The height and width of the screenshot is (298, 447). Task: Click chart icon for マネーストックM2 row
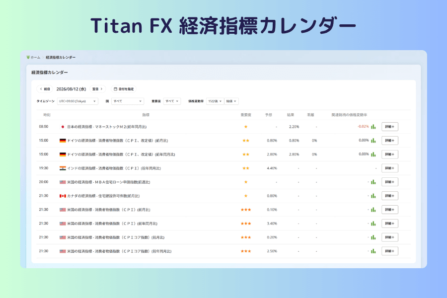pos(373,127)
